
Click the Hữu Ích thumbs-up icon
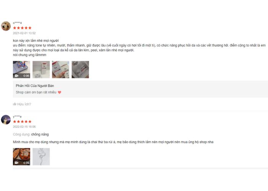tap(15, 104)
